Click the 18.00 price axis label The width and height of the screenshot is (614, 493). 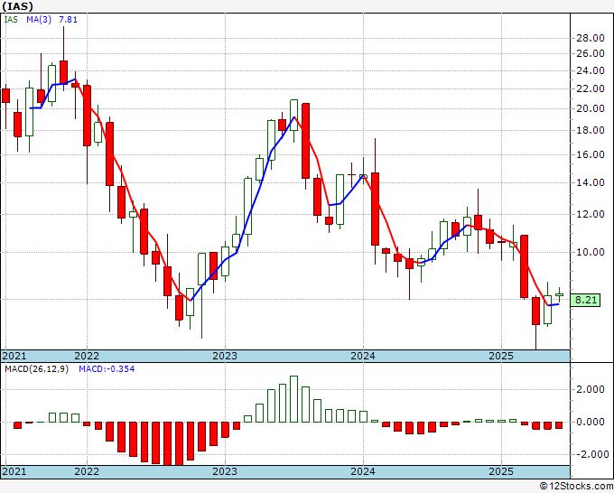pos(591,130)
